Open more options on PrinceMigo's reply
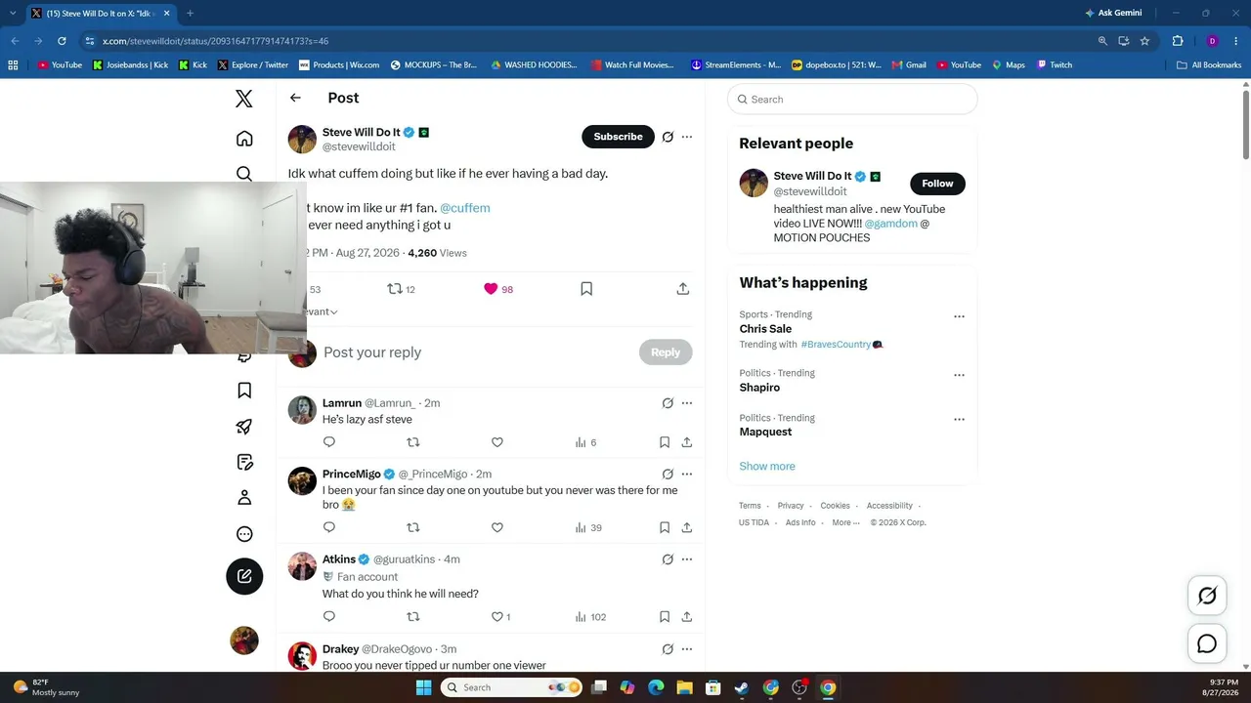1251x703 pixels. 687,474
